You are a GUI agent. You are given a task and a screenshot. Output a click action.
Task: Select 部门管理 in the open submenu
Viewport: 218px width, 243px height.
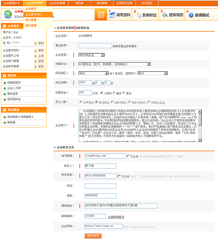[31, 20]
